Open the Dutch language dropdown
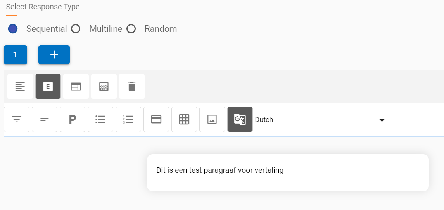The width and height of the screenshot is (444, 210). tap(321, 120)
